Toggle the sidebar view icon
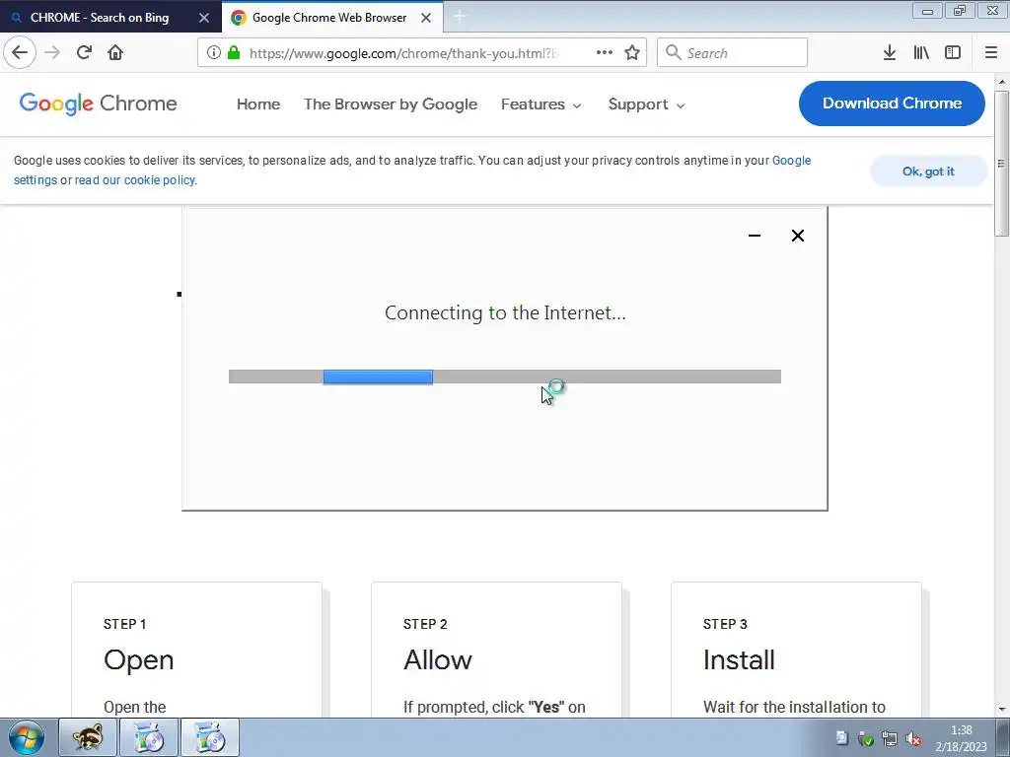The width and height of the screenshot is (1010, 757). point(953,52)
